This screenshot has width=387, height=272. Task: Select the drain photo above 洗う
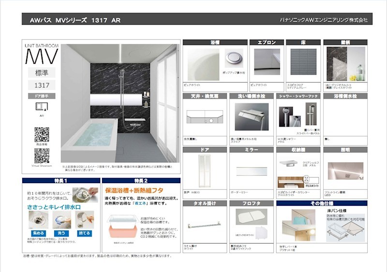pos(61,220)
